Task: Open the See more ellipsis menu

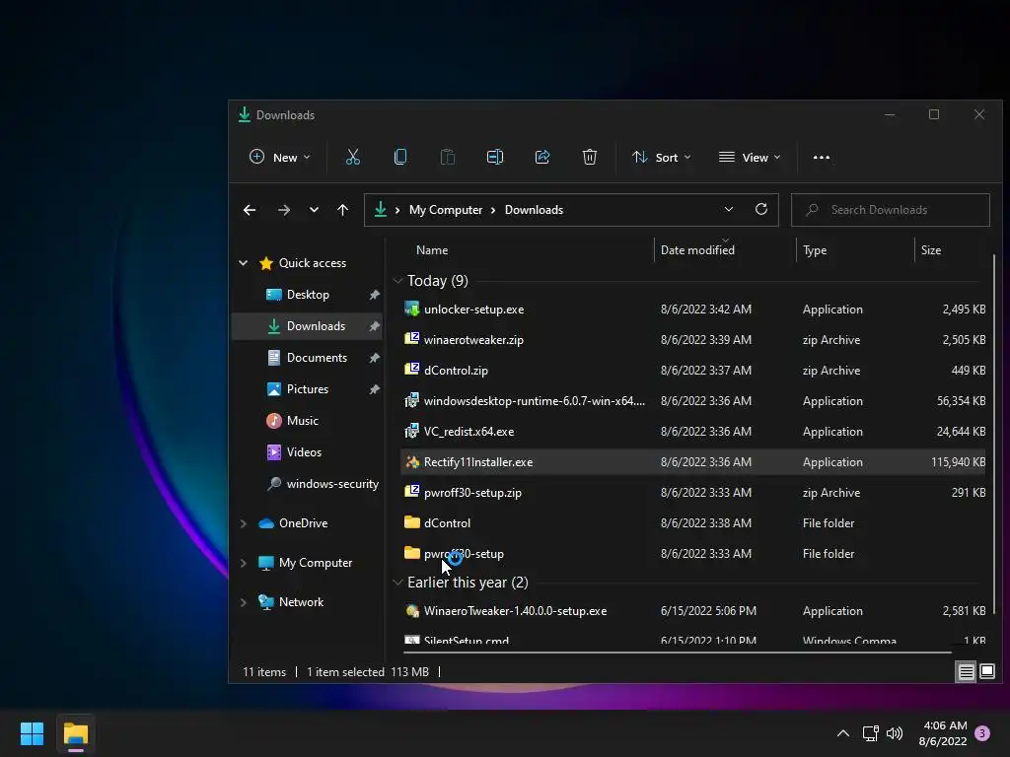Action: [x=822, y=157]
